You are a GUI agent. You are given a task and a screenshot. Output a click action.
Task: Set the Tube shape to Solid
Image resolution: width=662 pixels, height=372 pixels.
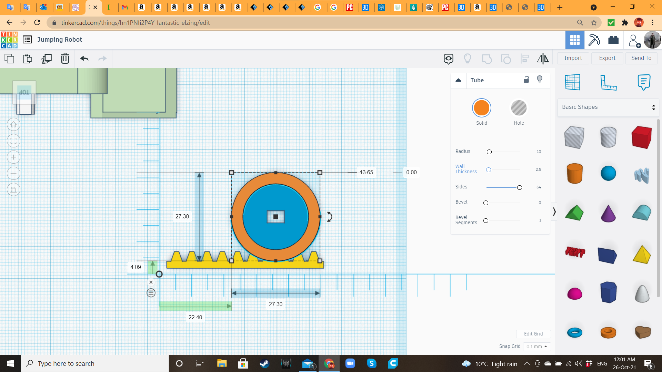click(481, 108)
